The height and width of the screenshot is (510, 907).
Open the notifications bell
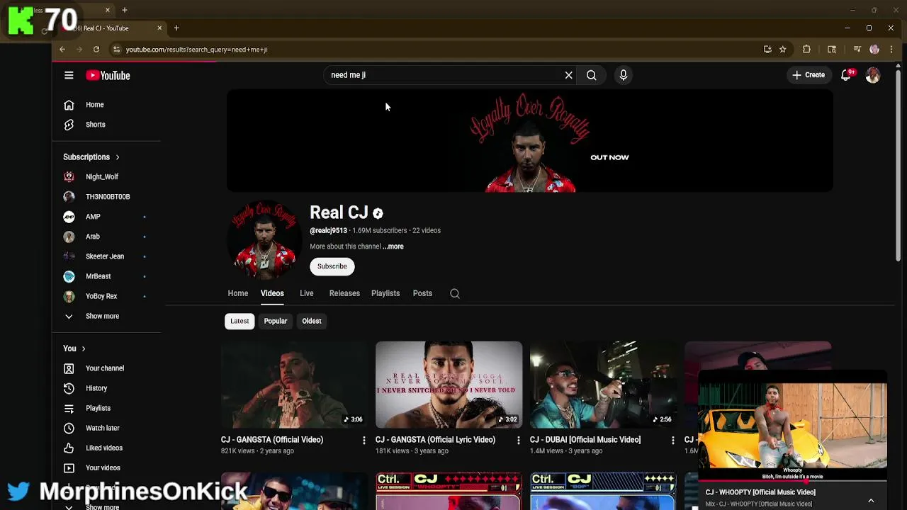846,75
